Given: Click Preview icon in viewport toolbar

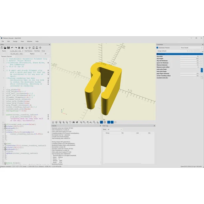Looking at the screenshot, I should point(53,122).
